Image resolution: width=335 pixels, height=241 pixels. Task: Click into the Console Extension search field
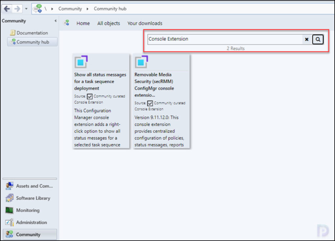click(x=225, y=39)
